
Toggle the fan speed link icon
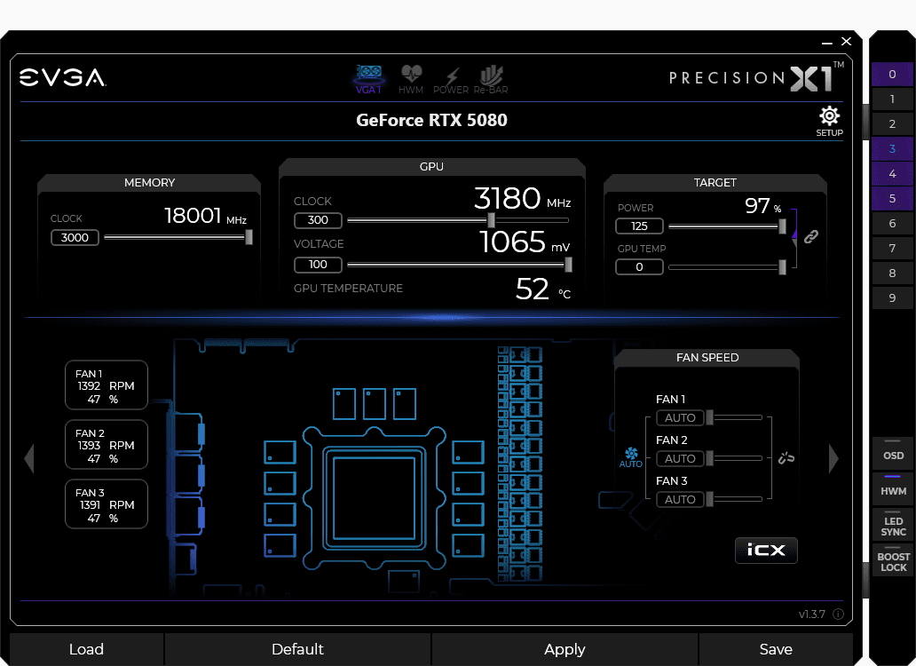pyautogui.click(x=786, y=458)
